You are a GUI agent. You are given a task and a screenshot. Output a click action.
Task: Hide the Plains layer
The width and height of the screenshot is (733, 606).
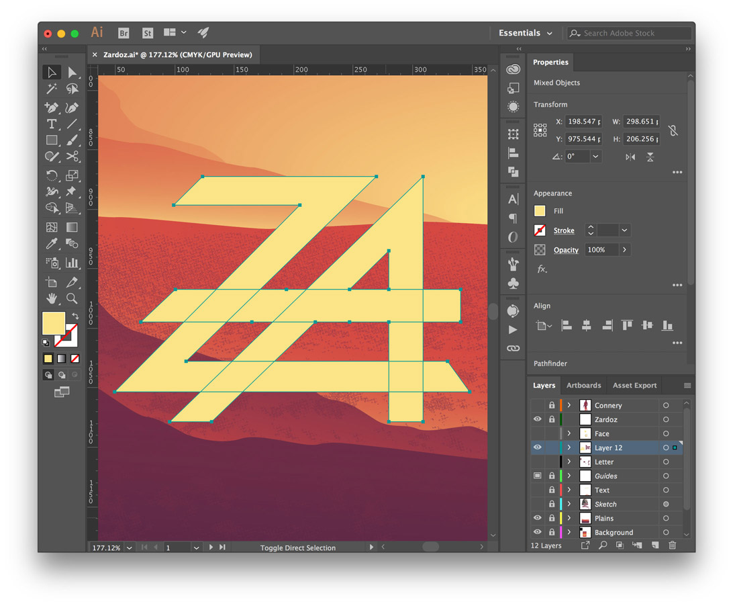click(x=538, y=518)
